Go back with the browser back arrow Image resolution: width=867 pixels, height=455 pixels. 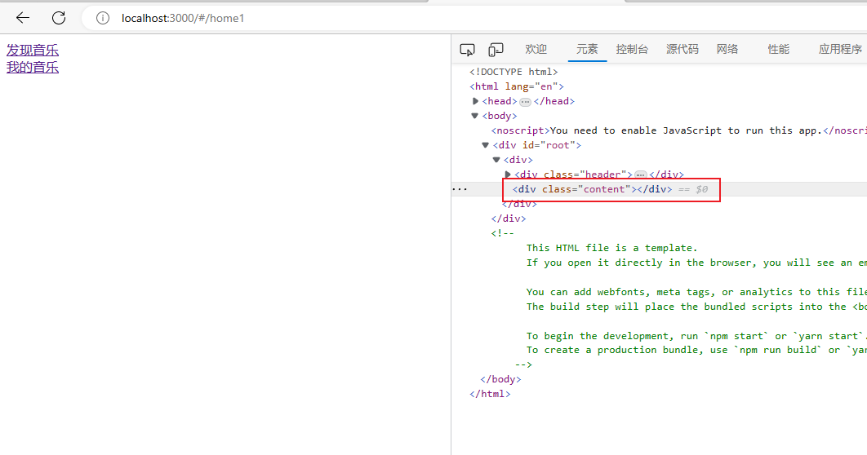coord(23,18)
